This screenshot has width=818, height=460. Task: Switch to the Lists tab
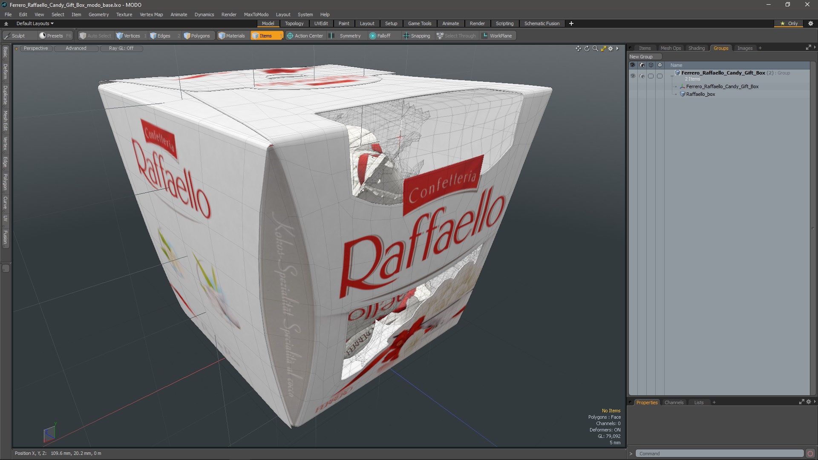click(x=699, y=402)
